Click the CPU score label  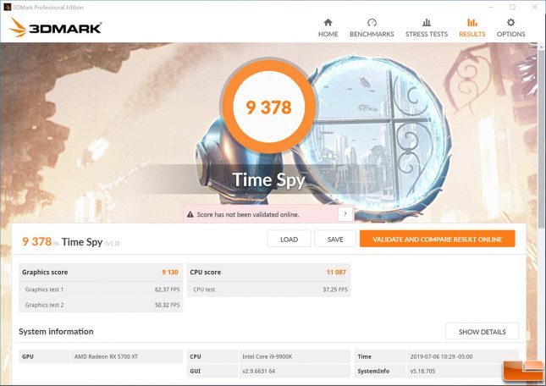coord(206,273)
